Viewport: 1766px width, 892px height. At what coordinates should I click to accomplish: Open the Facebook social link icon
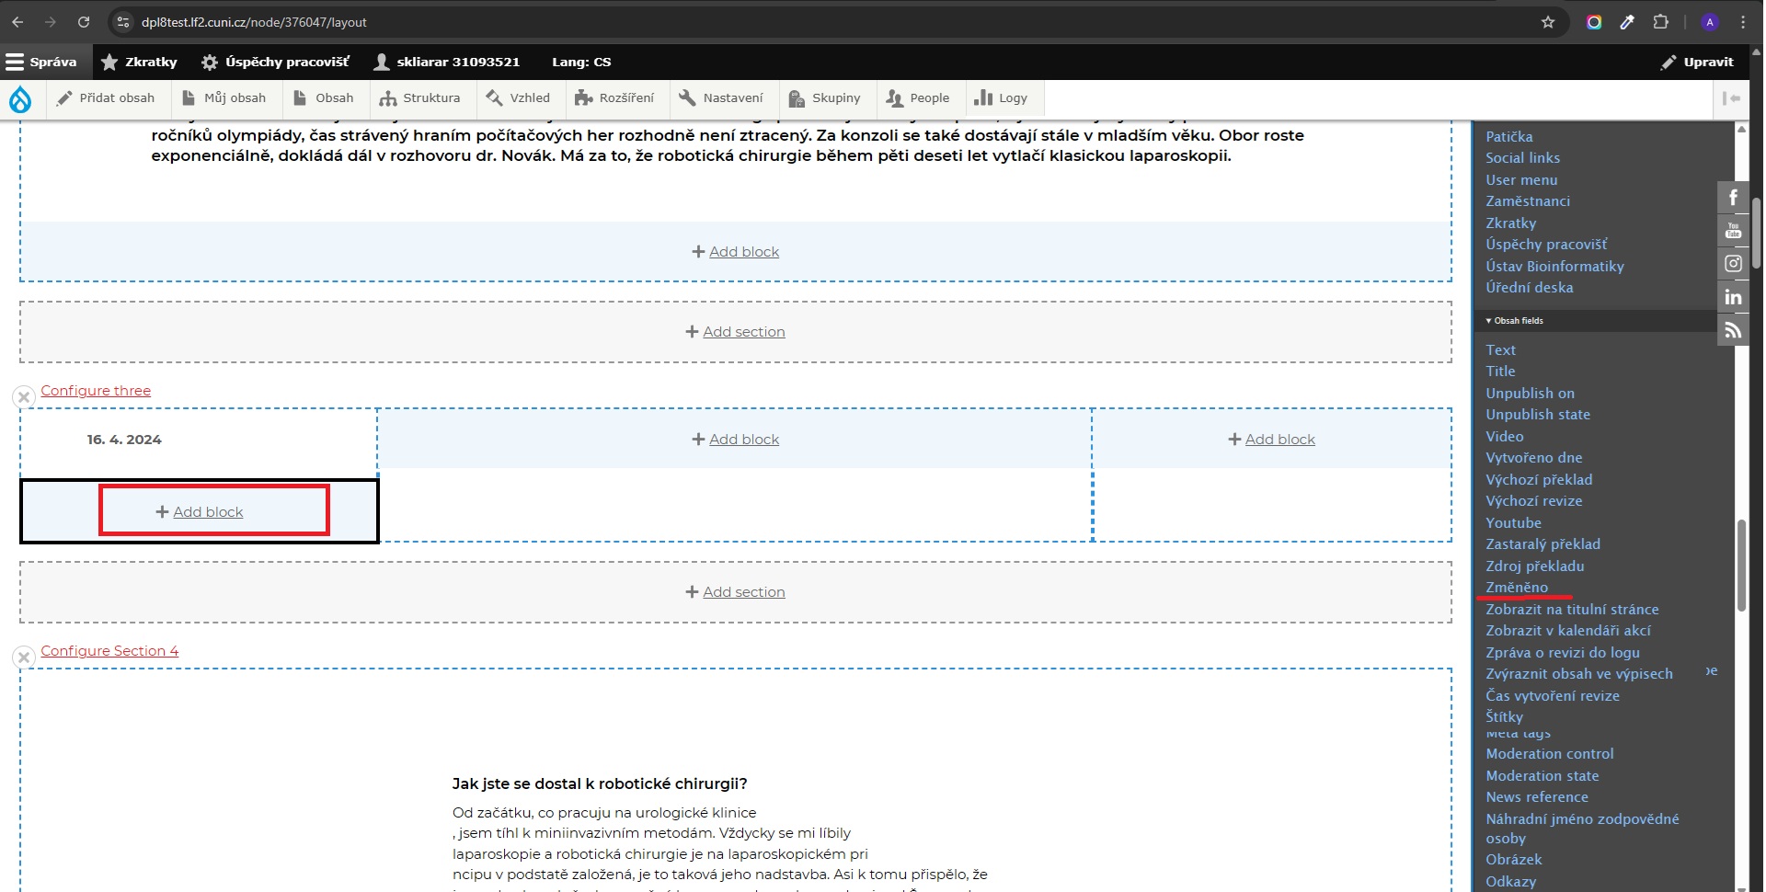(x=1733, y=198)
